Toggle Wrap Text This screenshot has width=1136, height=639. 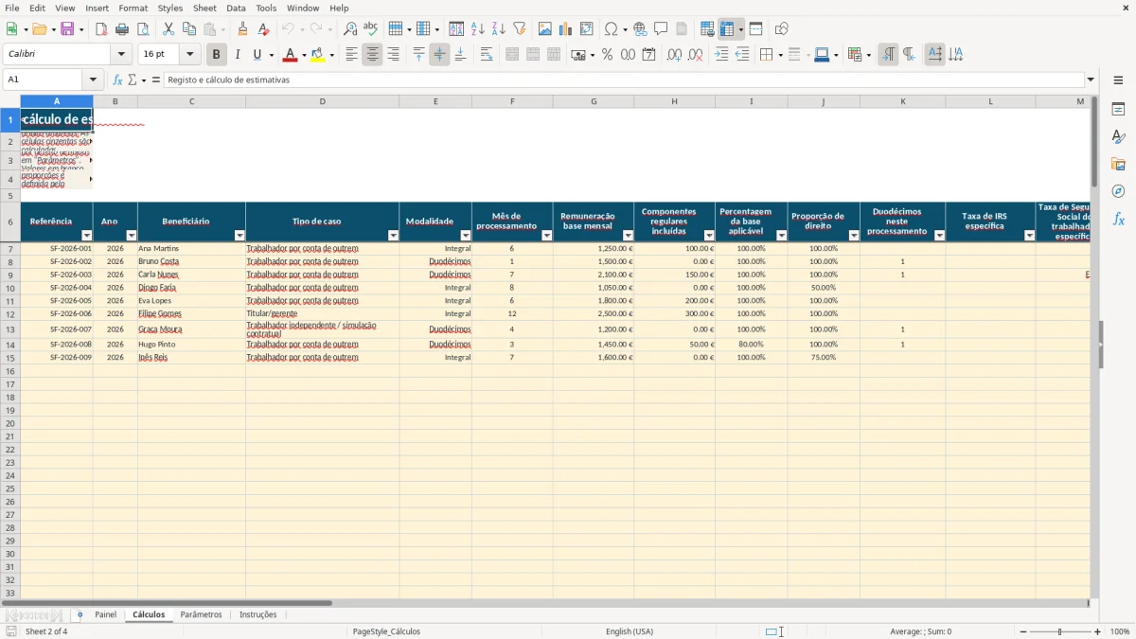487,55
